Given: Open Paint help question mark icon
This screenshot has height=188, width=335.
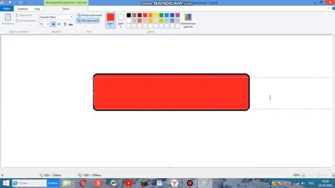Looking at the screenshot, I should tap(333, 8).
